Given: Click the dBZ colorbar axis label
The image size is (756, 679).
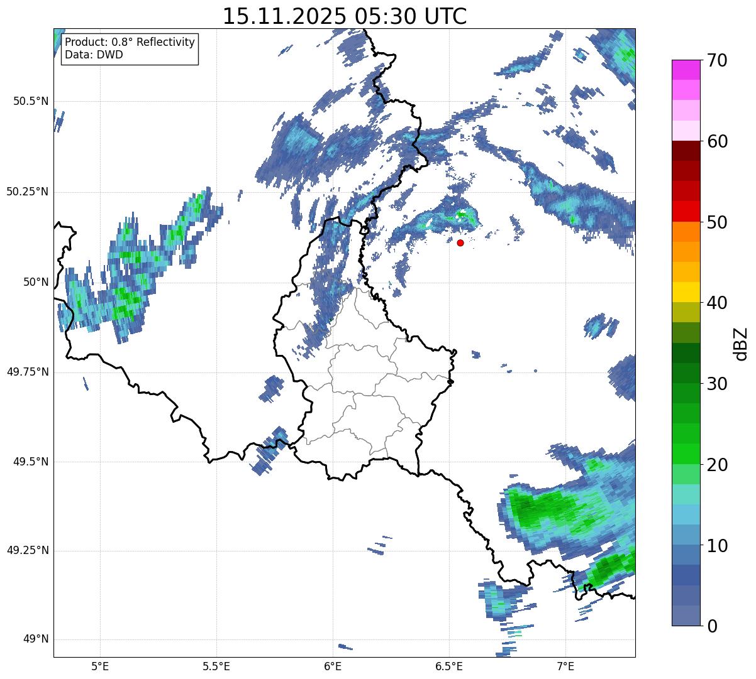Looking at the screenshot, I should (x=742, y=343).
